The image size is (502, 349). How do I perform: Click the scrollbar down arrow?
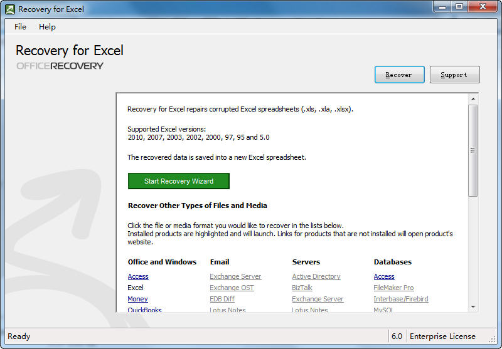click(473, 306)
